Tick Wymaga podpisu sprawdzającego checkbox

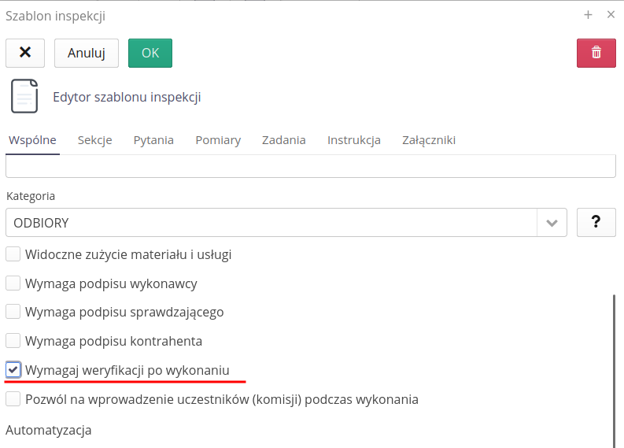pyautogui.click(x=13, y=312)
